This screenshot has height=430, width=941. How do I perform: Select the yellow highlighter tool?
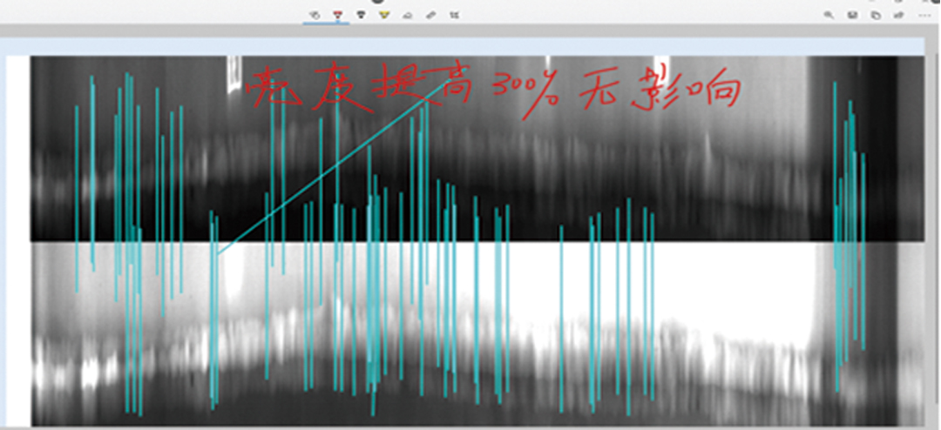(384, 15)
